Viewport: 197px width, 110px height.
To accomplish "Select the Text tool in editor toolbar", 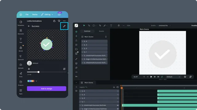I will click(111, 25).
